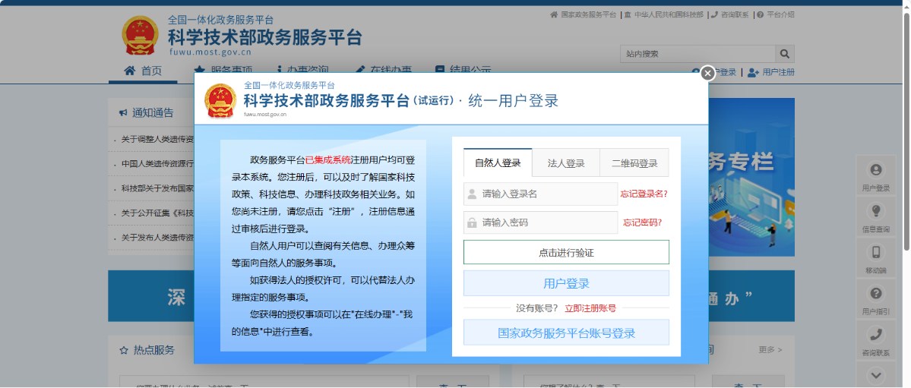Open the 中华人民共和国科技部 top link
The width and height of the screenshot is (911, 388).
click(663, 15)
